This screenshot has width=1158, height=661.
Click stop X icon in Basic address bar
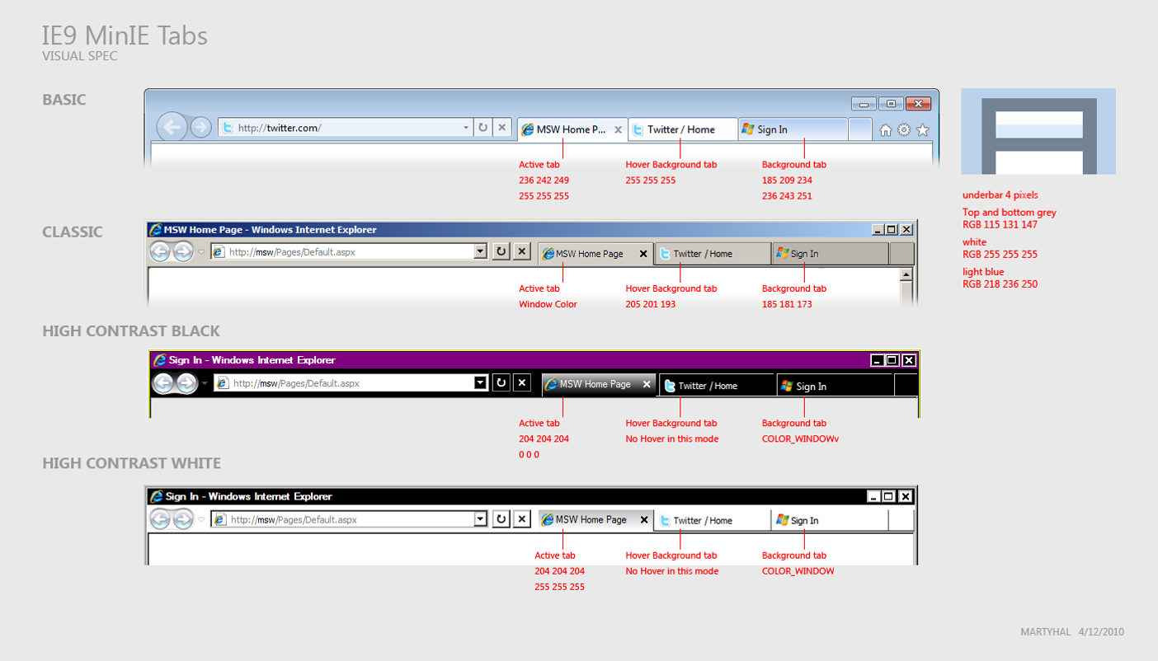[x=501, y=128]
